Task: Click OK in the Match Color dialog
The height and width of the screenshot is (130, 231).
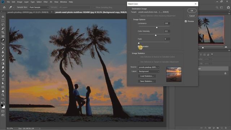Action: click(192, 10)
